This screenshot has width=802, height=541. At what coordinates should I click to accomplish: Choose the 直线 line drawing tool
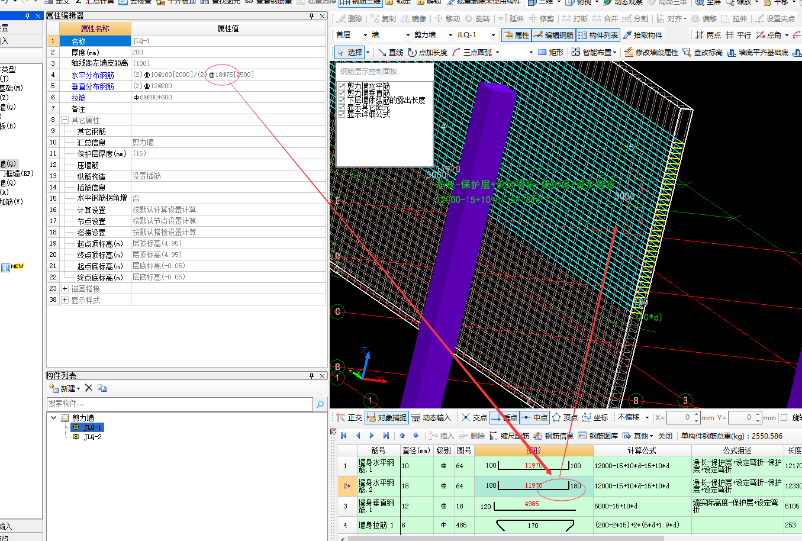(390, 53)
